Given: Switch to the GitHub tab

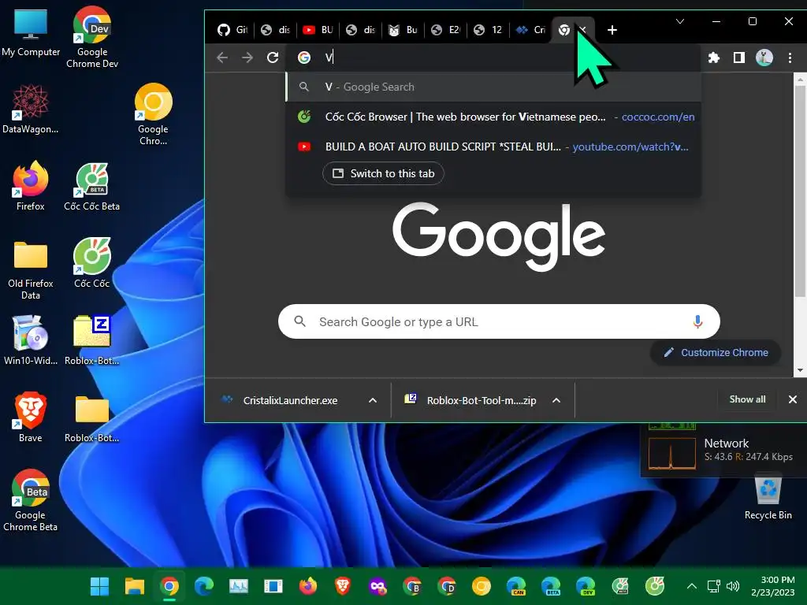Looking at the screenshot, I should tap(232, 30).
